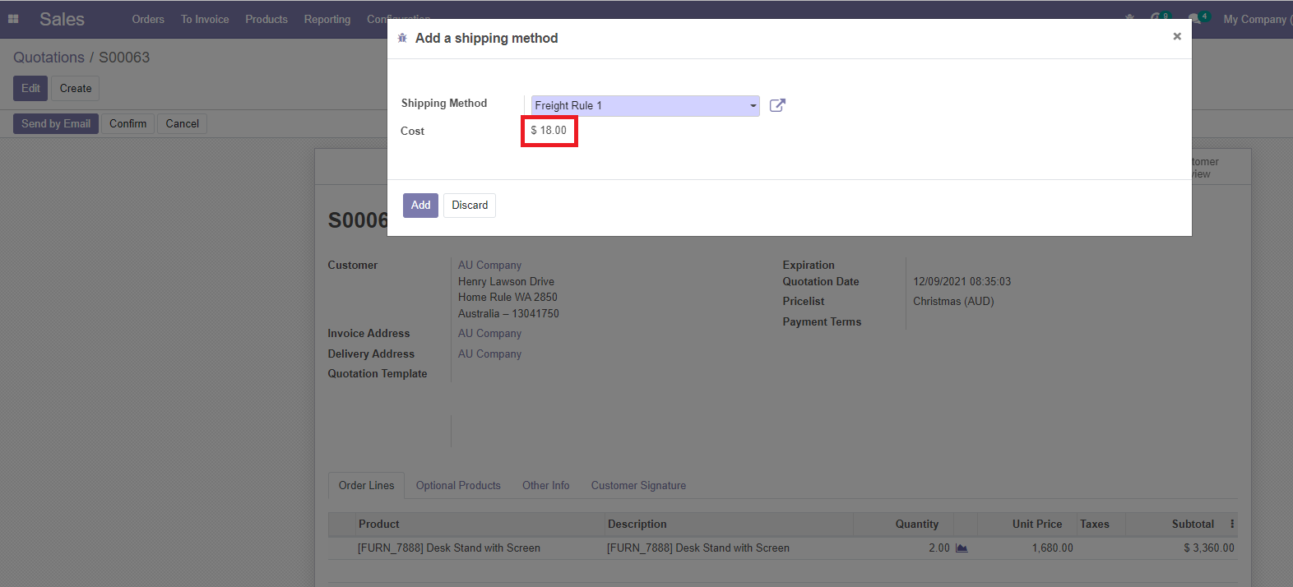1293x587 pixels.
Task: Open the column options kebab icon near Subtotal
Action: tap(1232, 524)
